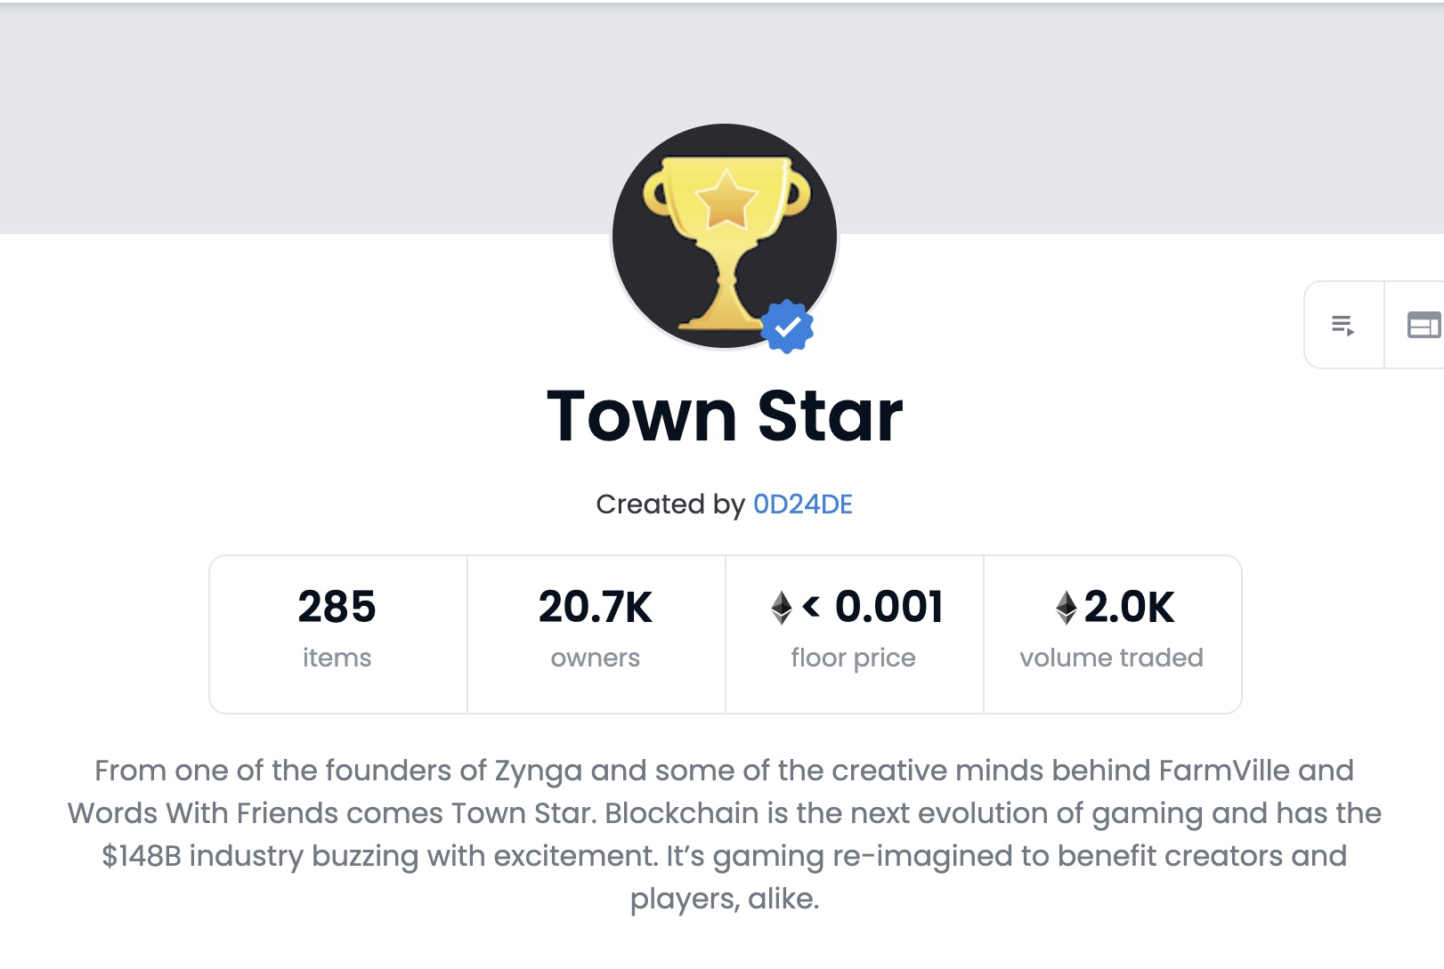Switch to the view options tab on right
This screenshot has height=969, width=1444.
[1424, 326]
